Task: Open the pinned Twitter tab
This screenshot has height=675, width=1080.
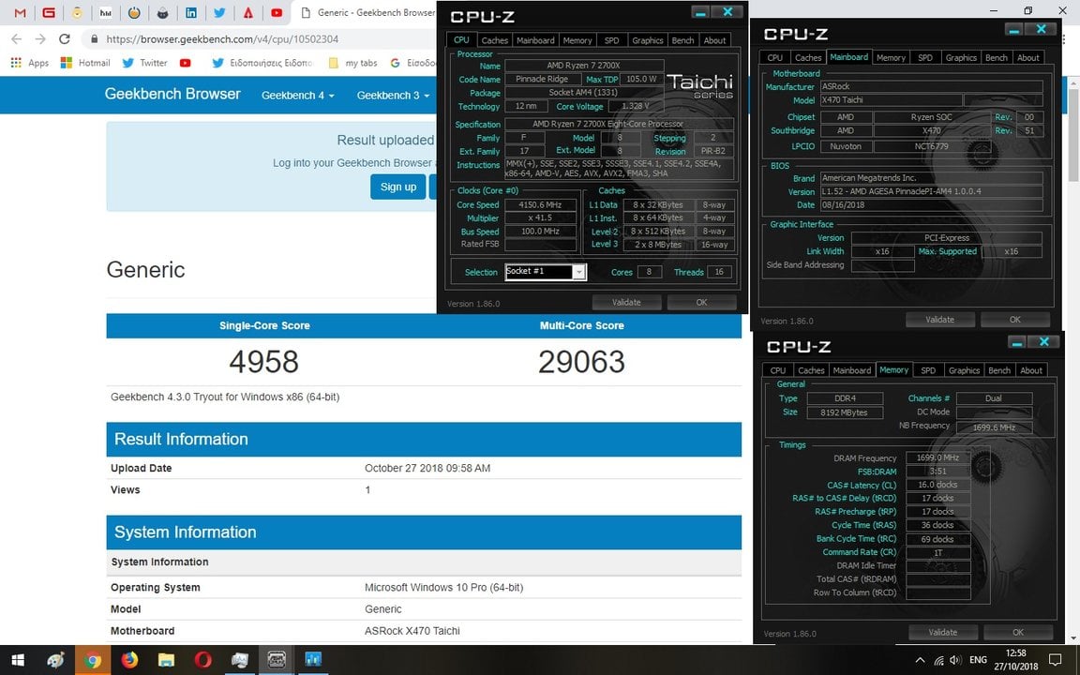Action: coord(219,12)
